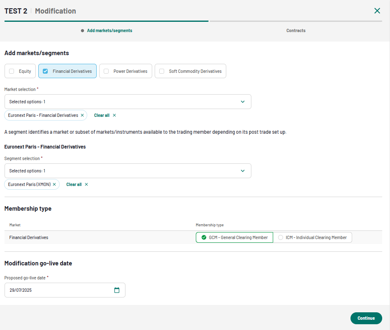Image resolution: width=390 pixels, height=330 pixels.
Task: Remove Euronext Paris - Financial Derivatives chip
Action: (x=82, y=115)
